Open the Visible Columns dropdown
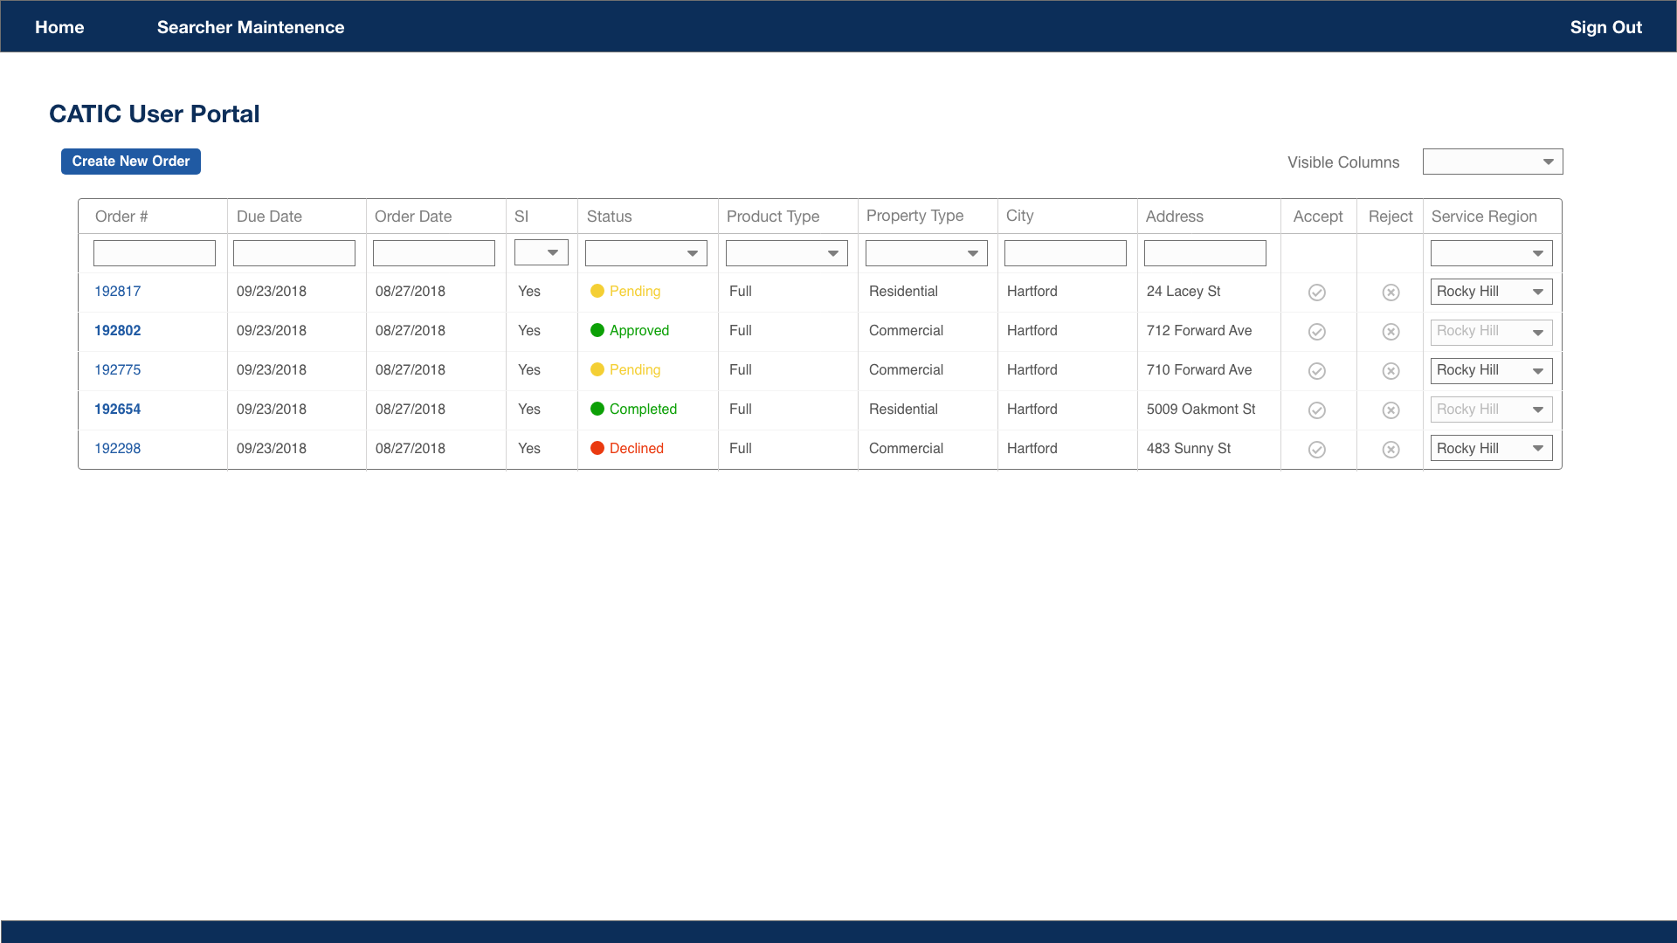1677x943 pixels. [1493, 162]
